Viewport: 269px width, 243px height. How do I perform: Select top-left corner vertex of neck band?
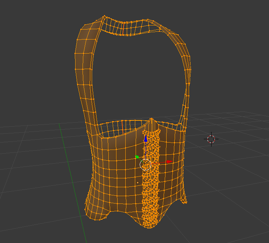(x=104, y=16)
